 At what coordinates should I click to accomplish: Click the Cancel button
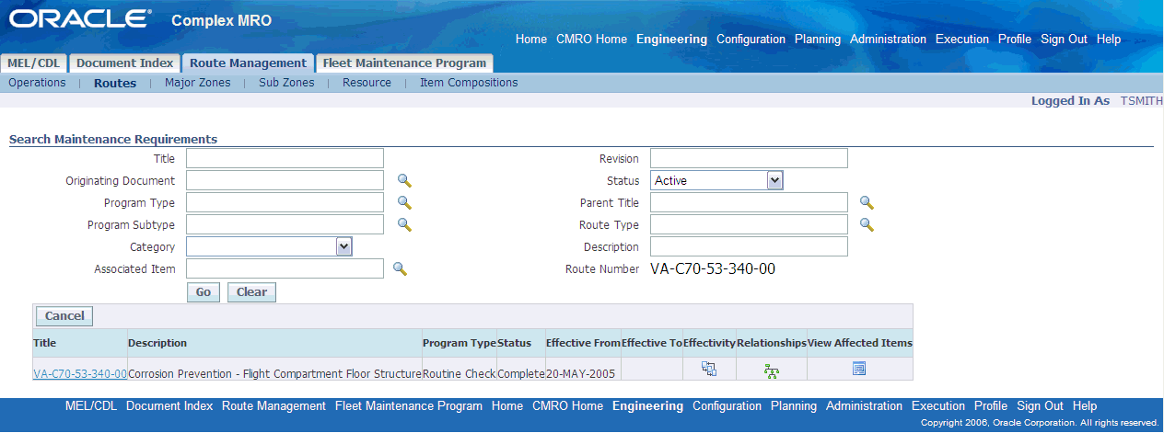64,316
